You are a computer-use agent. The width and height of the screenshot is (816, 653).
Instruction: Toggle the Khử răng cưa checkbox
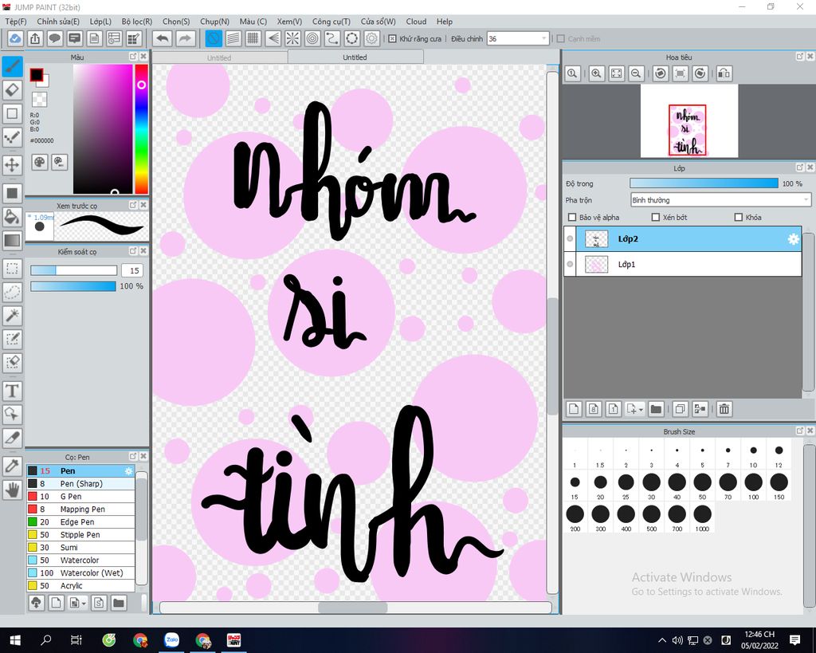pos(392,38)
